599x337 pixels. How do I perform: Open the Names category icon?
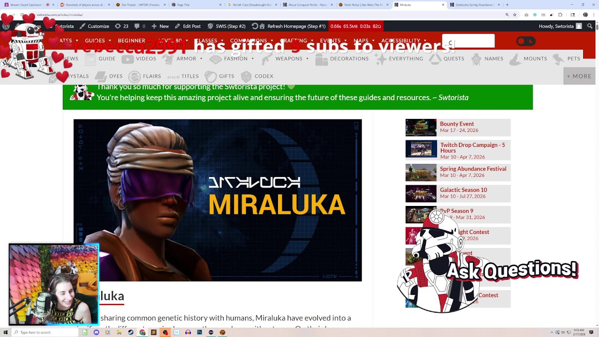pos(487,59)
